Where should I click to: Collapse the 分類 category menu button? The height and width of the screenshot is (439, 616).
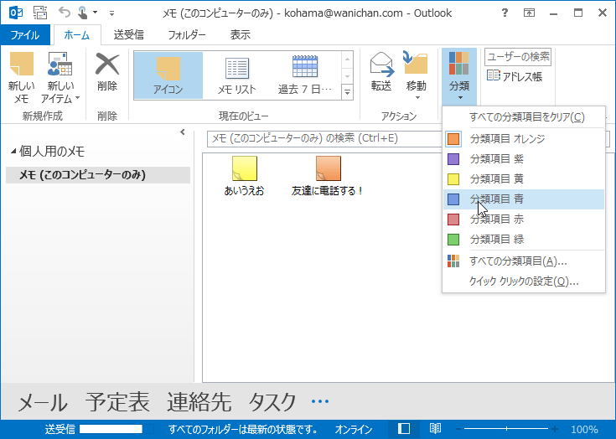click(x=459, y=75)
